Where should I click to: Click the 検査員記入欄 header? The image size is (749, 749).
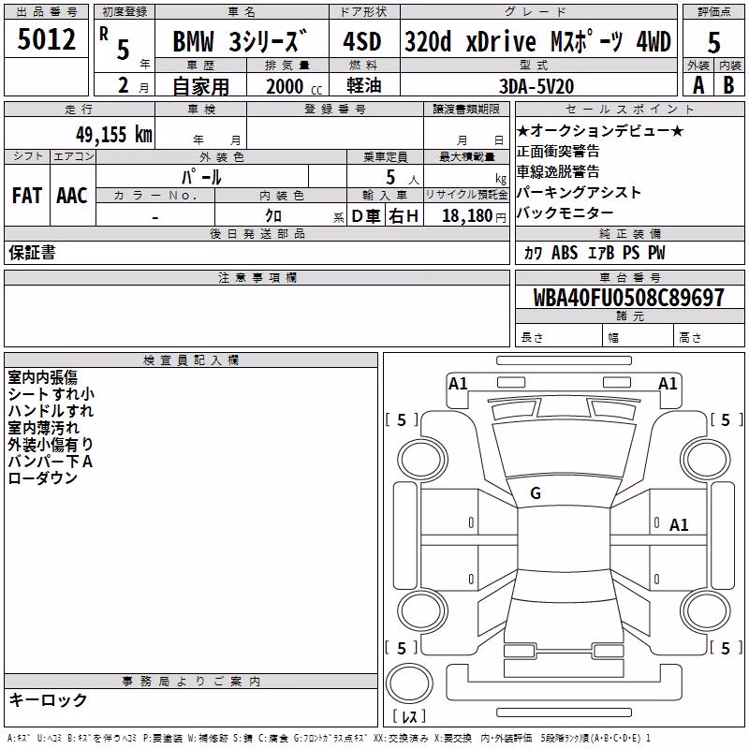point(191,360)
